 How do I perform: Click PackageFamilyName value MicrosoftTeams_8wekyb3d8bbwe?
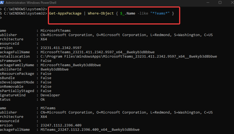pyautogui.click(x=71, y=65)
